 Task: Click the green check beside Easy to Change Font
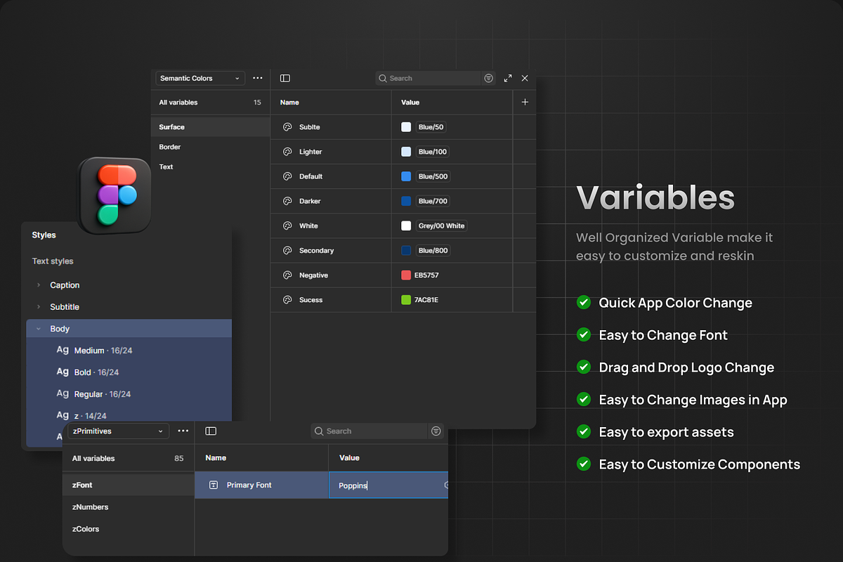583,334
